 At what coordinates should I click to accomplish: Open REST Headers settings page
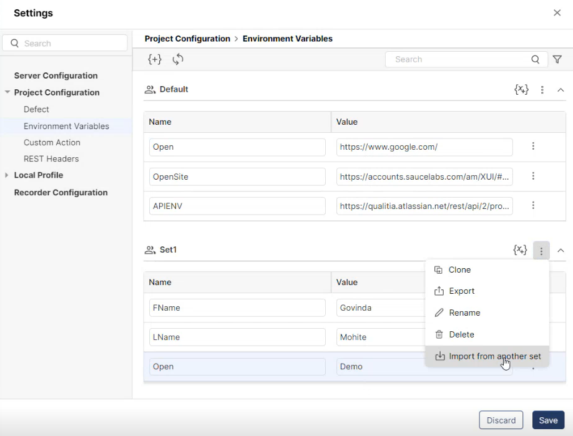[x=51, y=158]
